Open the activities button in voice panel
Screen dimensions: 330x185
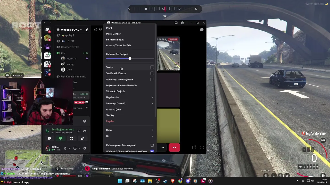coord(72,138)
